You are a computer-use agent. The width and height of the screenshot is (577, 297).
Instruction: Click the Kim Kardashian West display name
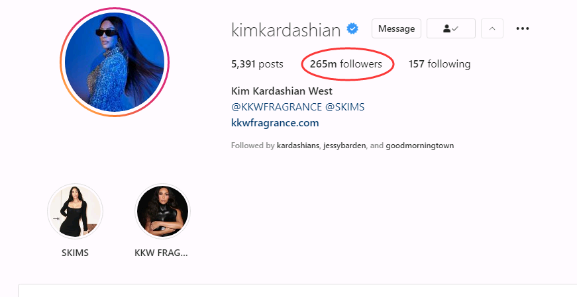pos(282,91)
